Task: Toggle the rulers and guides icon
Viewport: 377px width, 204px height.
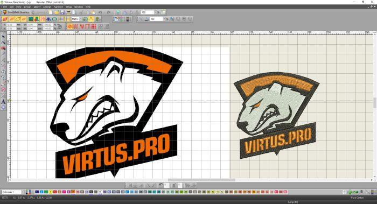Action: 67,19
